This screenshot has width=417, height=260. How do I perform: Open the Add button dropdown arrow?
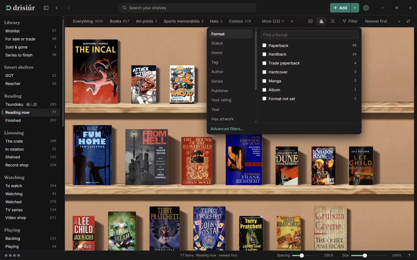coord(355,8)
